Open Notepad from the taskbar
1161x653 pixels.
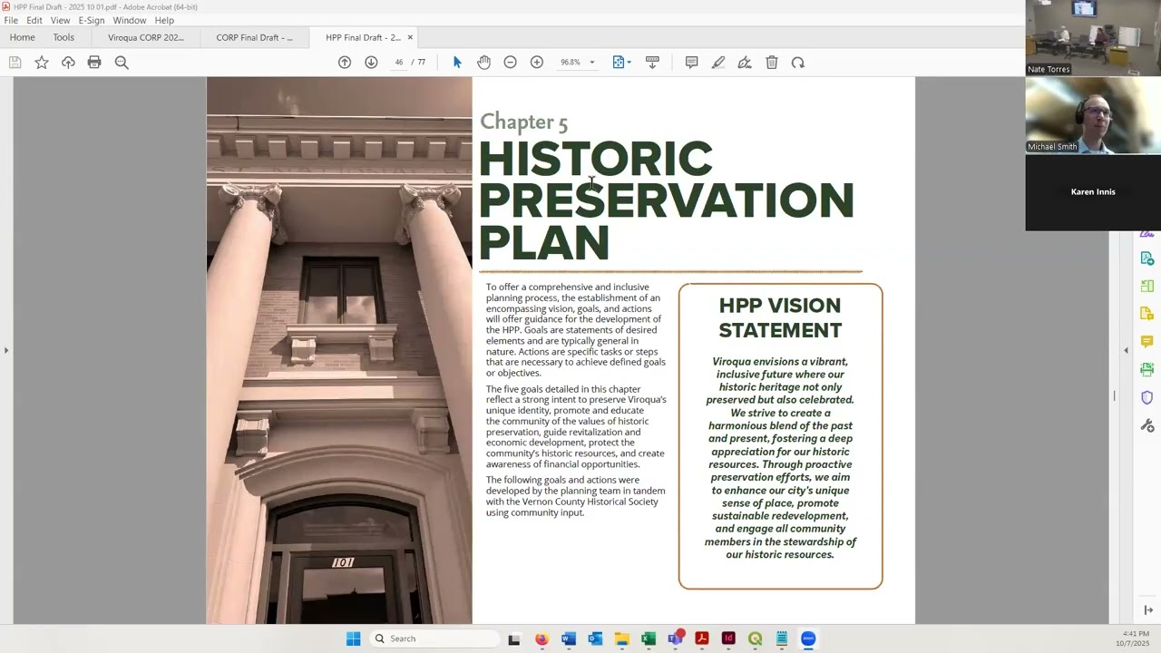click(x=782, y=638)
